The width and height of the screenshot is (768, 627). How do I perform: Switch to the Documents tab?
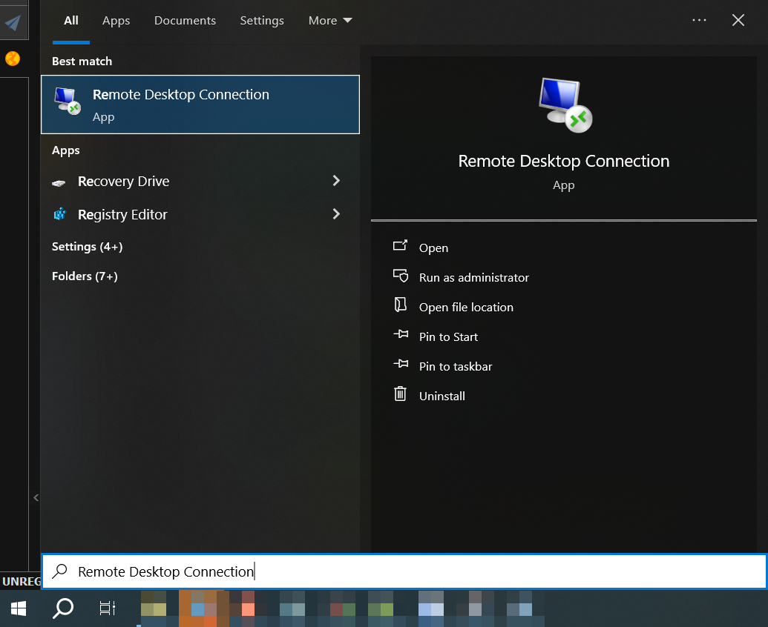pos(185,21)
